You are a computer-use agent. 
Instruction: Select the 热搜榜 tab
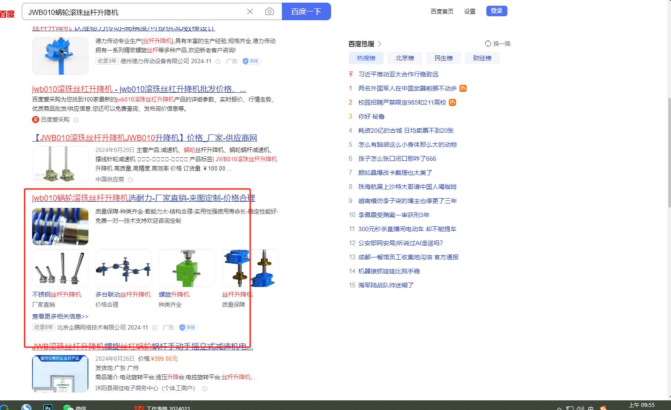click(x=366, y=58)
